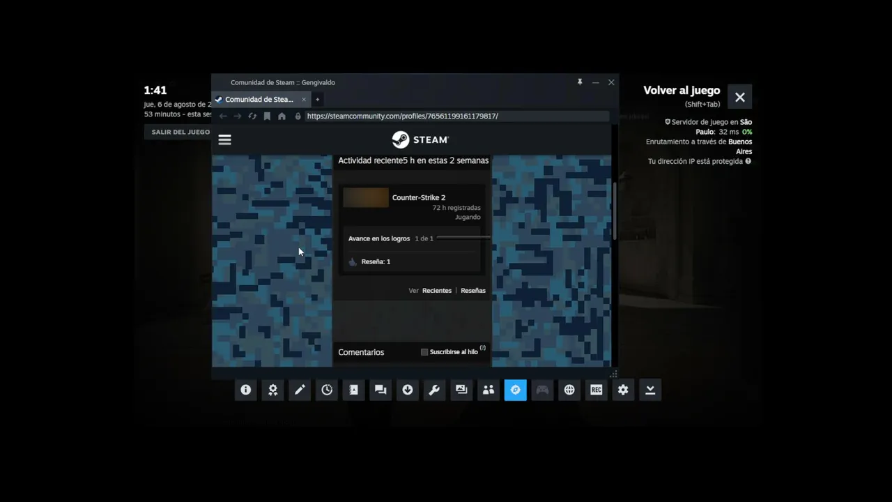The height and width of the screenshot is (502, 892).
Task: Open the downloads arrow icon
Action: tap(408, 390)
